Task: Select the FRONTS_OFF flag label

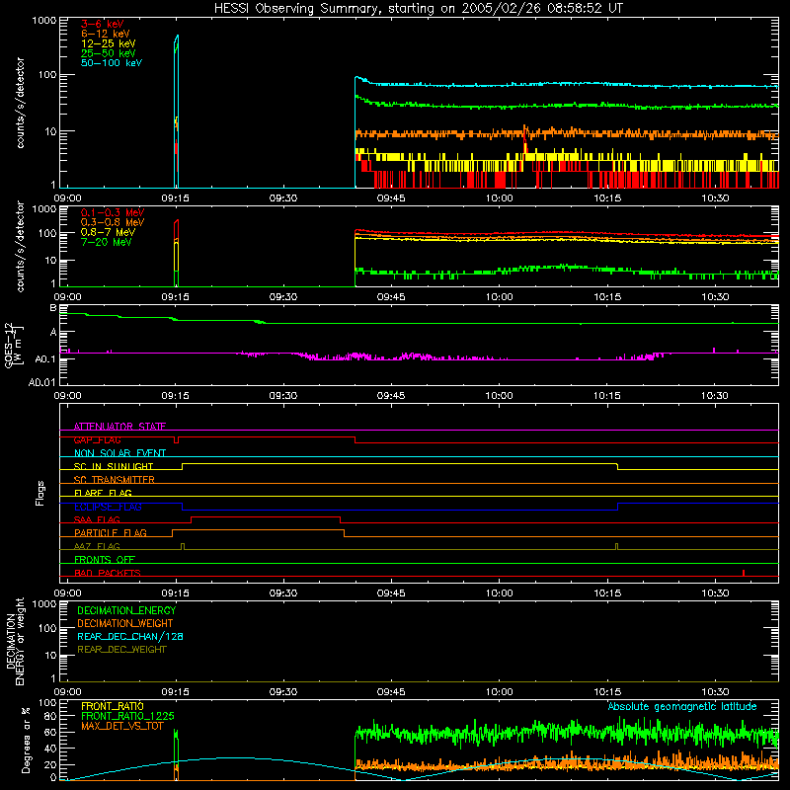Action: pyautogui.click(x=105, y=559)
